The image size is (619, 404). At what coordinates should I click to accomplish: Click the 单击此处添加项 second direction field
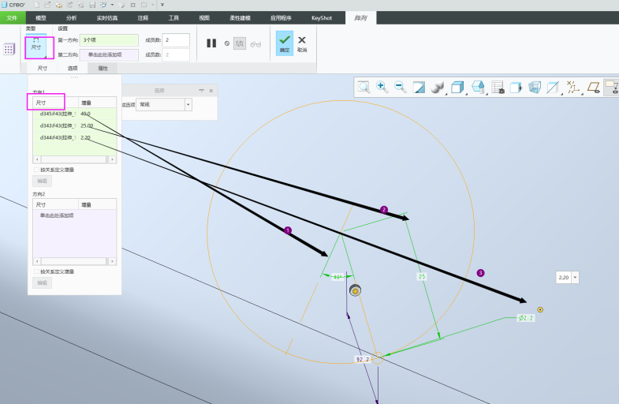[109, 54]
